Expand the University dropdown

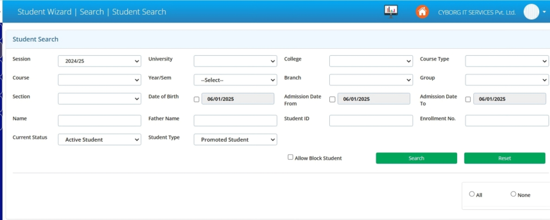click(x=235, y=61)
